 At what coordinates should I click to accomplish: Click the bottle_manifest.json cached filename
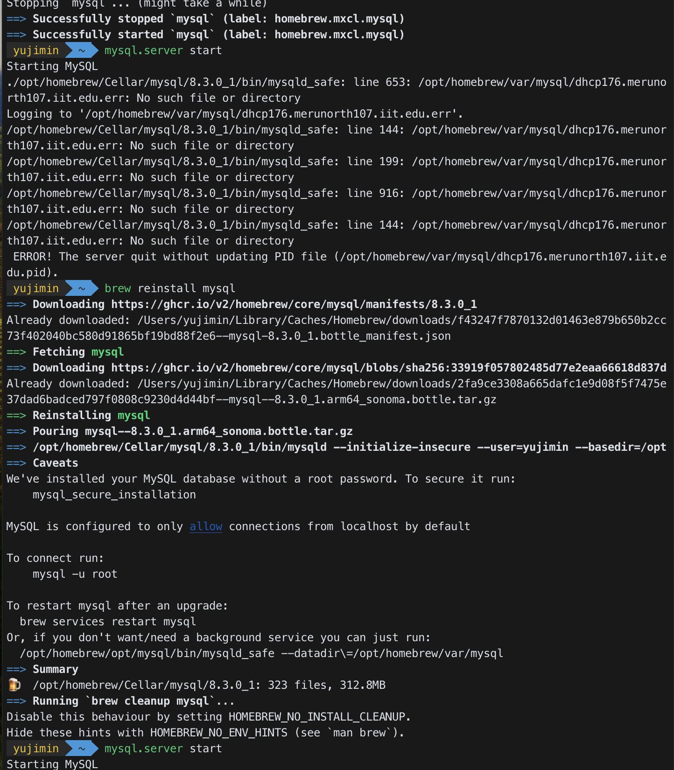click(229, 336)
